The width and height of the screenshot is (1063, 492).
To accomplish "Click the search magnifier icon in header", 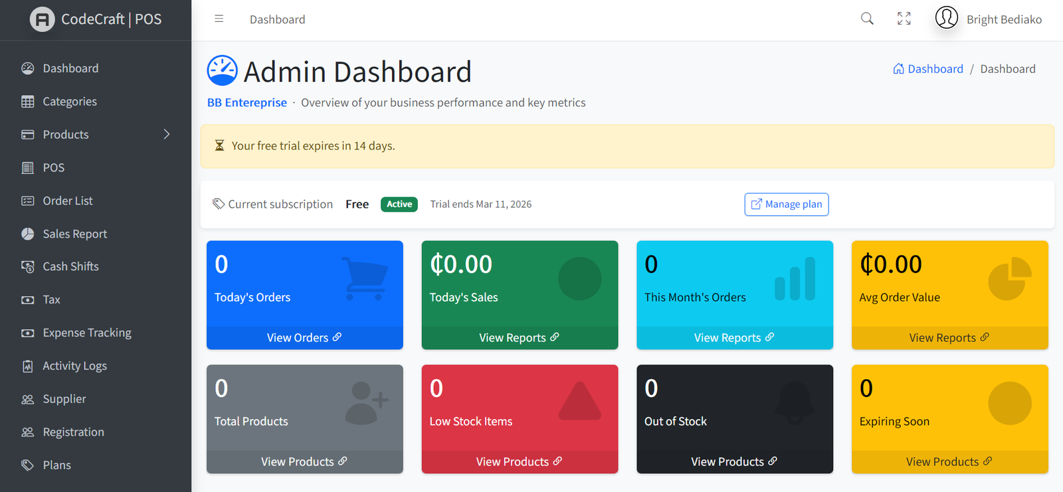I will [x=867, y=19].
